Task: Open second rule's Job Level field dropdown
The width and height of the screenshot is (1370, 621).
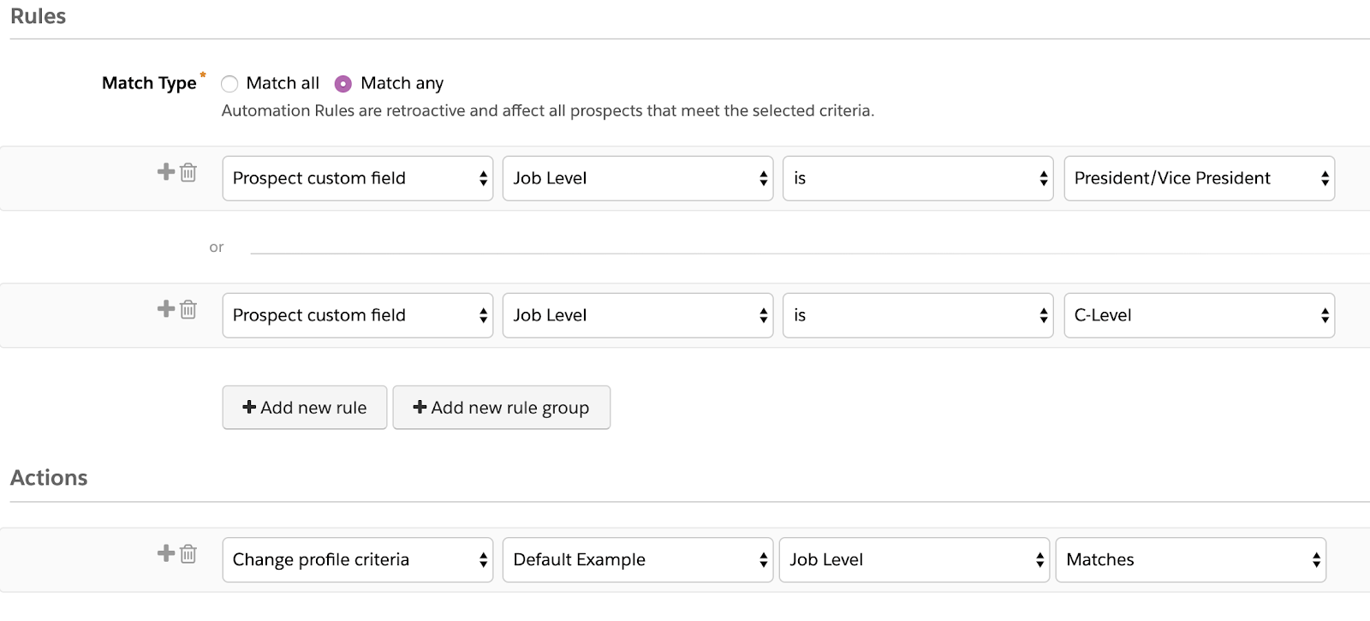Action: click(x=637, y=315)
